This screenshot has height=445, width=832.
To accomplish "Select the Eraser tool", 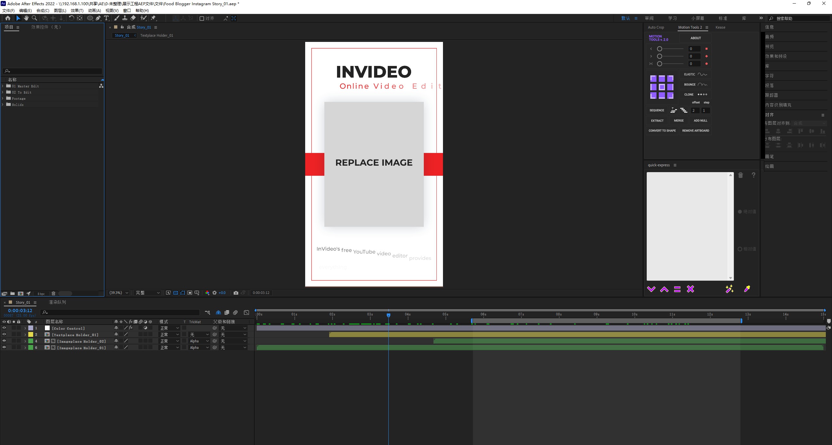I will [133, 18].
